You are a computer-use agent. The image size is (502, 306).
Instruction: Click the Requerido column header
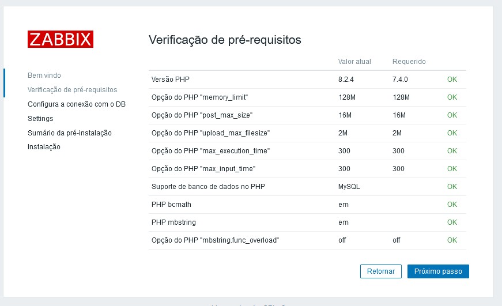pos(409,62)
